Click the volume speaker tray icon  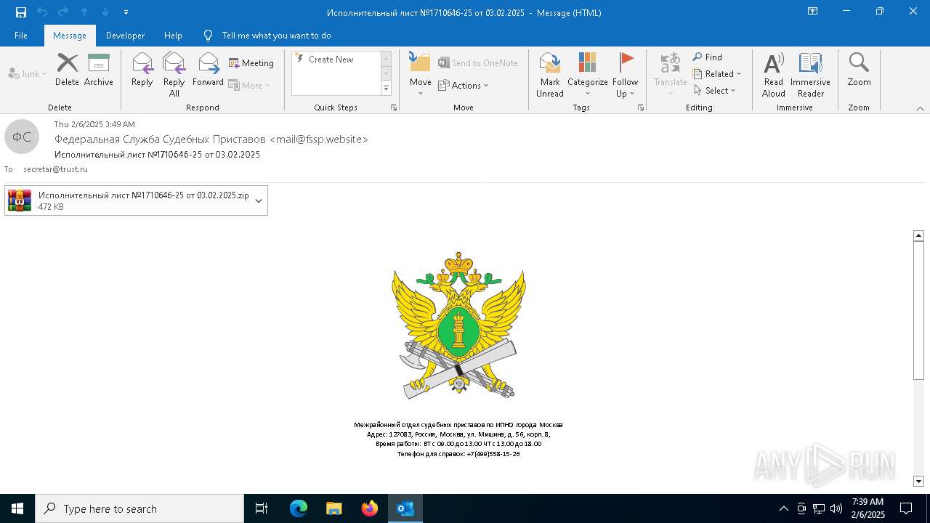click(x=836, y=508)
